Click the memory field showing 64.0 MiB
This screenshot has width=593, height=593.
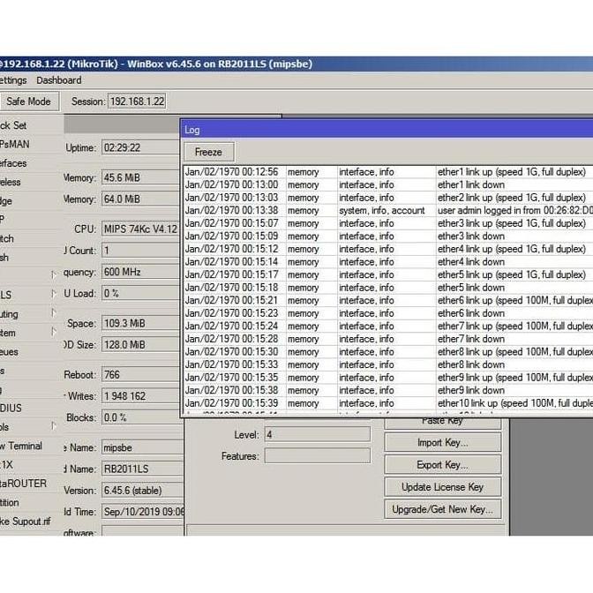point(140,199)
